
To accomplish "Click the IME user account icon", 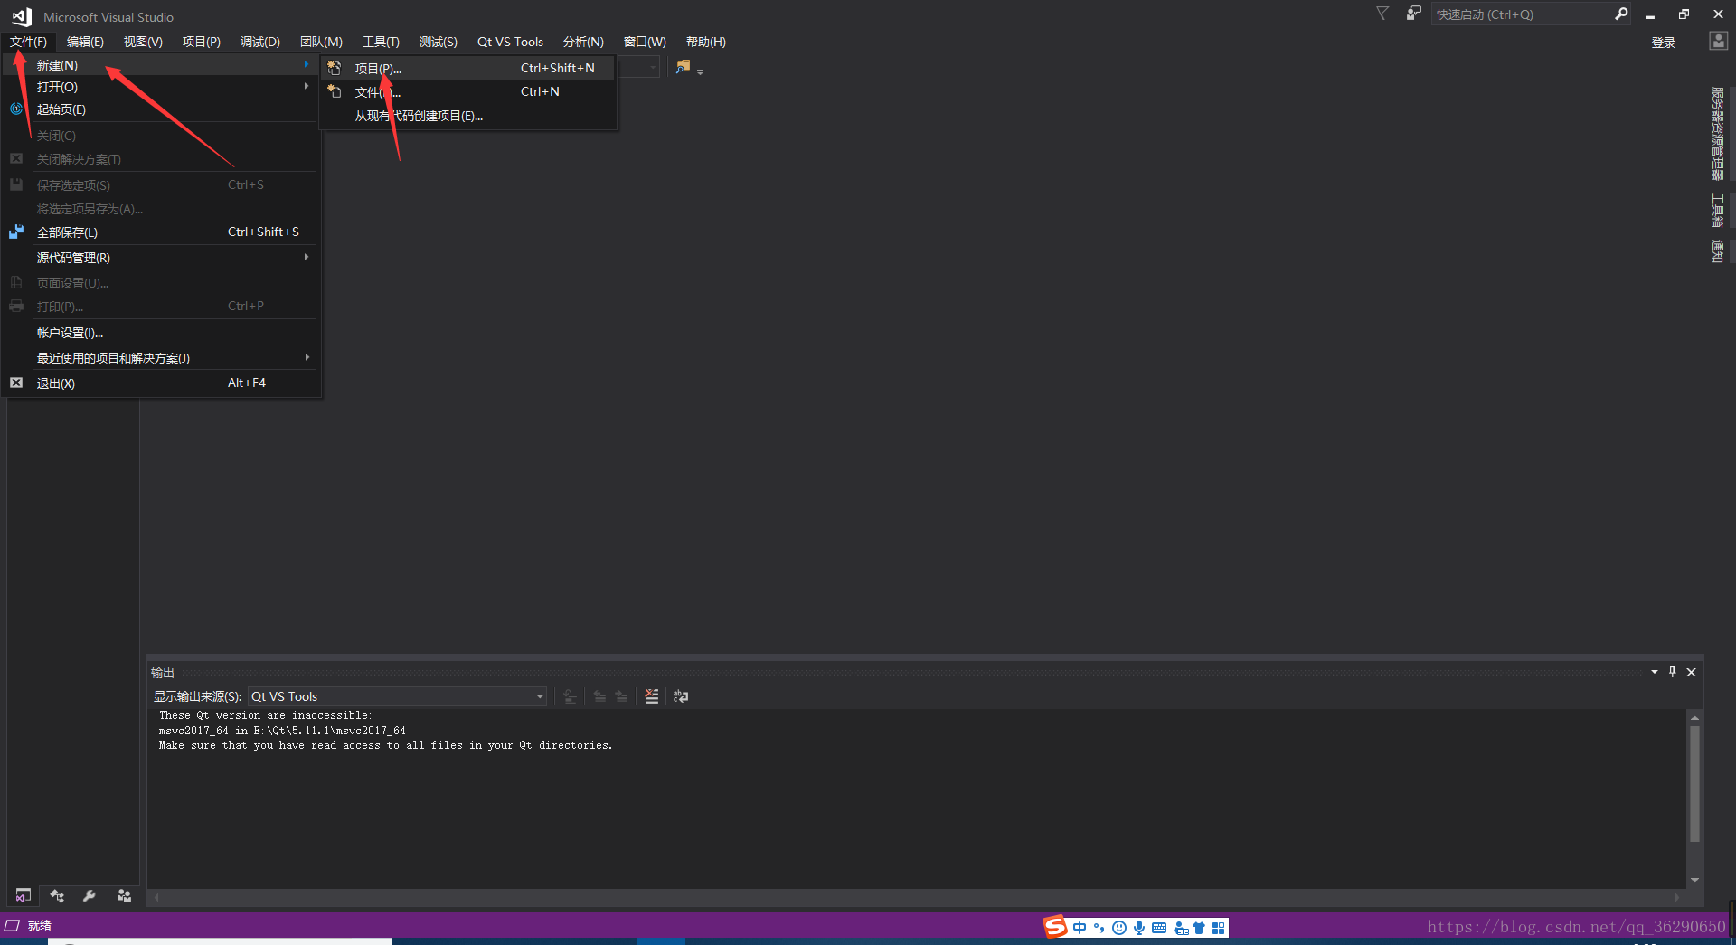I will [x=1181, y=928].
